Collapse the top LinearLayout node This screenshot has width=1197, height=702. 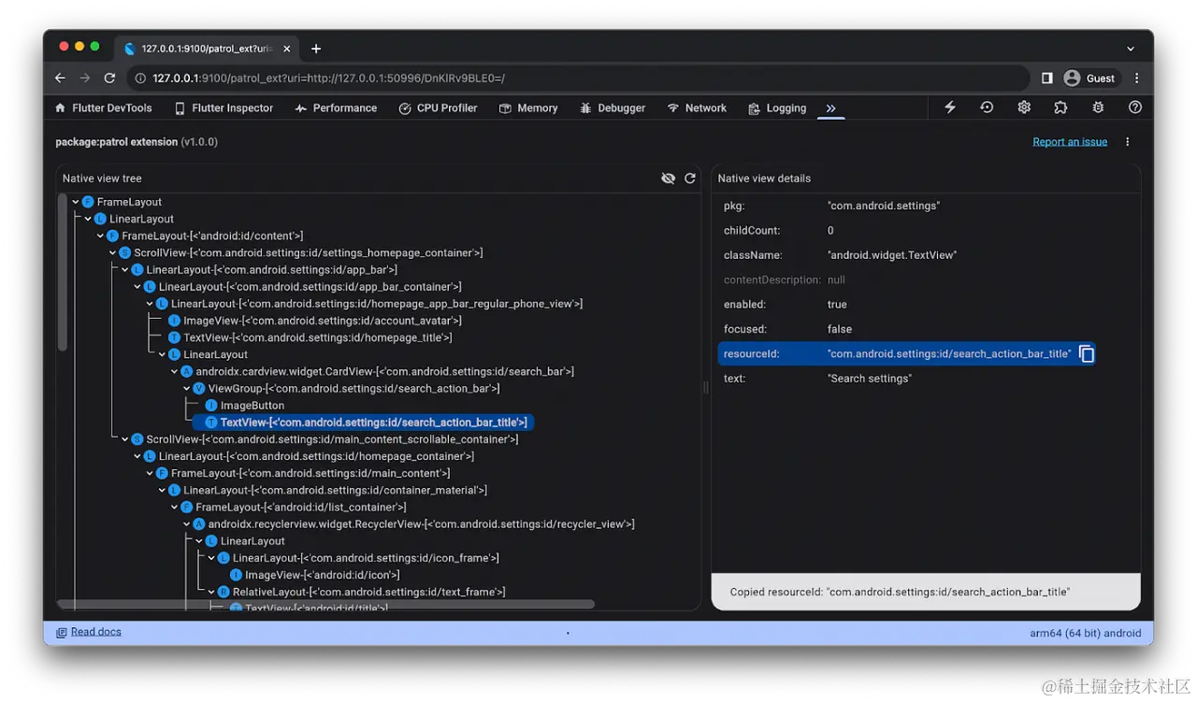click(88, 219)
